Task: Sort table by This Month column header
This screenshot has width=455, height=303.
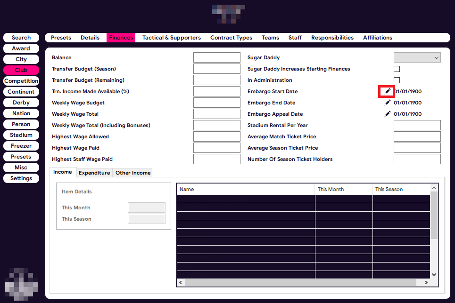Action: point(343,189)
